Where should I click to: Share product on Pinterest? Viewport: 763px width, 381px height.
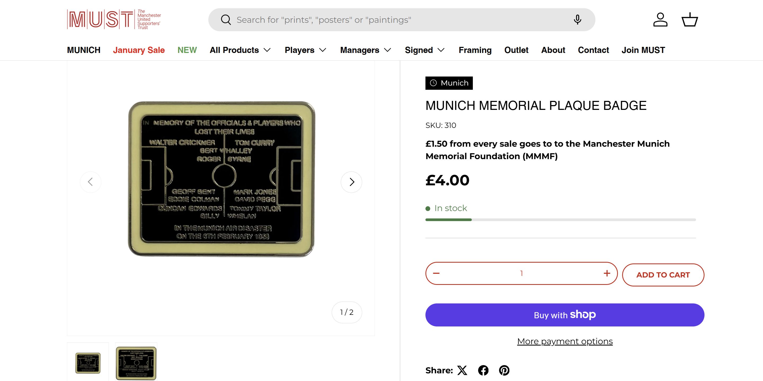coord(504,370)
